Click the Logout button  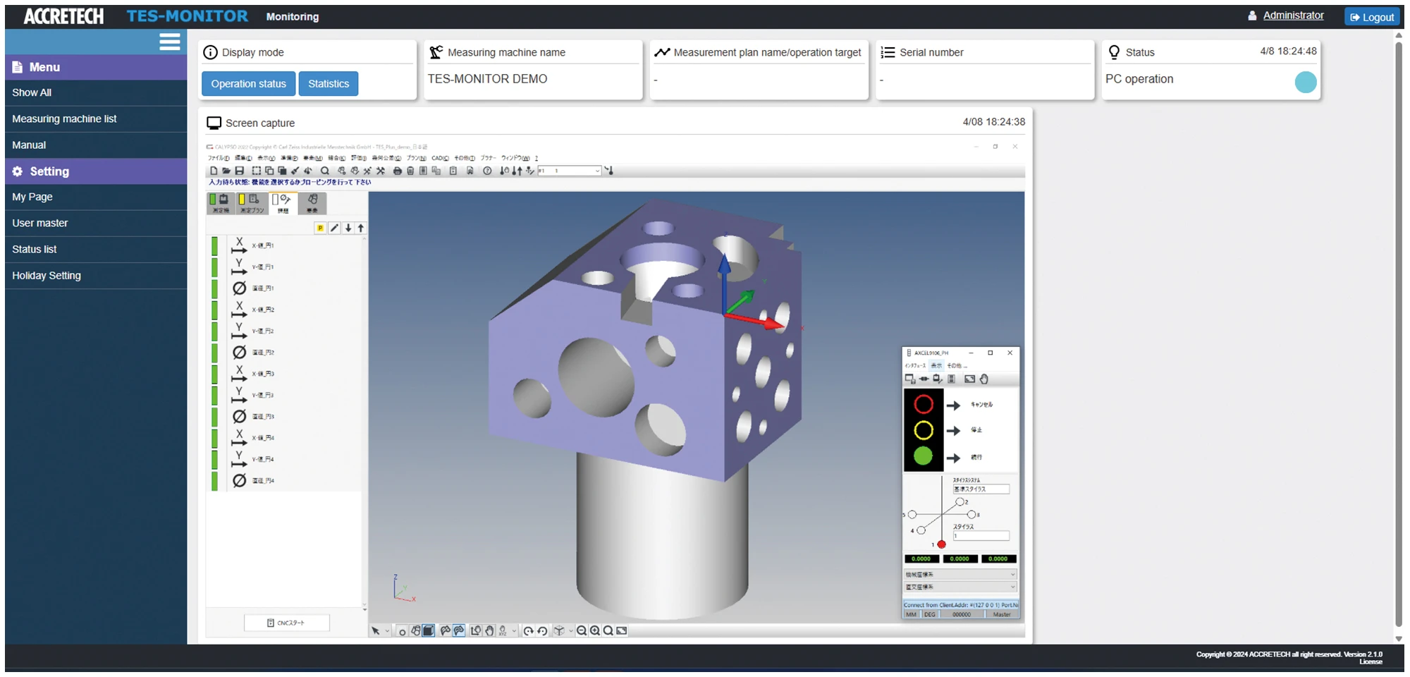click(x=1372, y=17)
